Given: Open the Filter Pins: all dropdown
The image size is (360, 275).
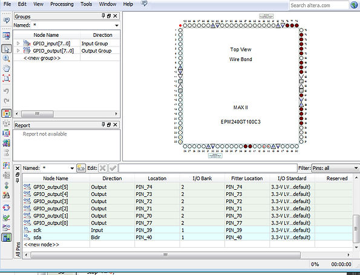Looking at the screenshot, I should 335,168.
